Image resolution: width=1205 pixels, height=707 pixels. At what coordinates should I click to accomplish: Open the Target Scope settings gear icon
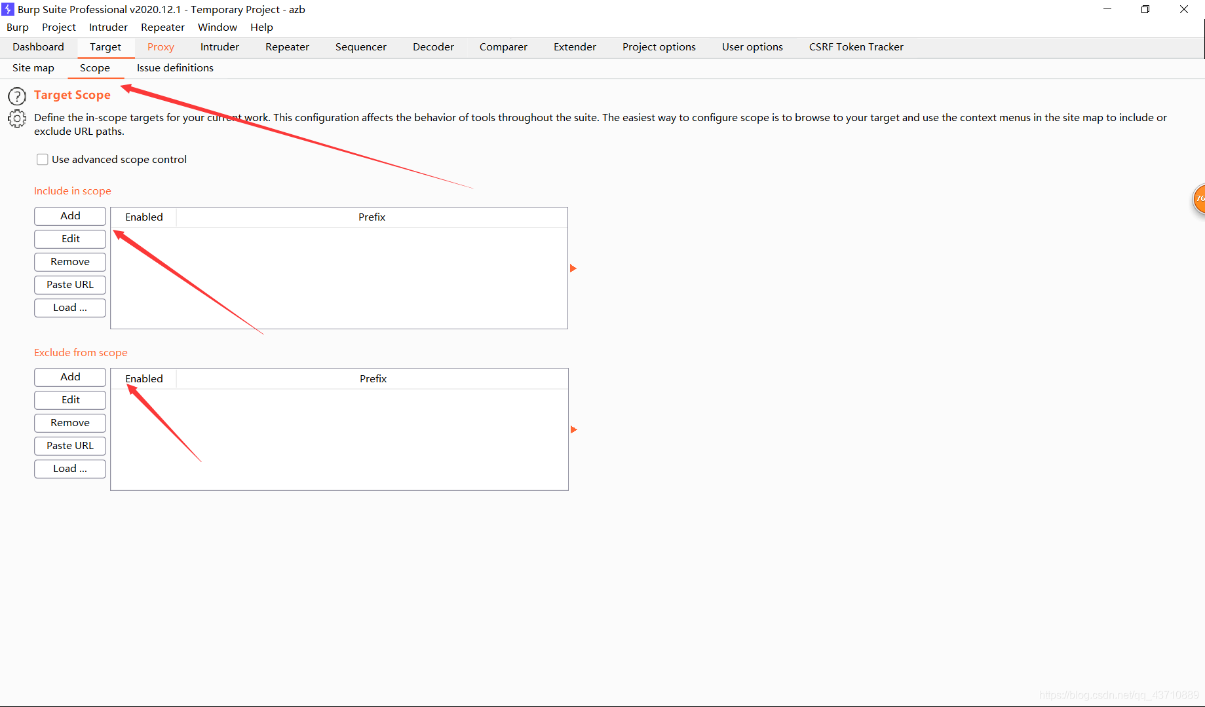click(17, 118)
